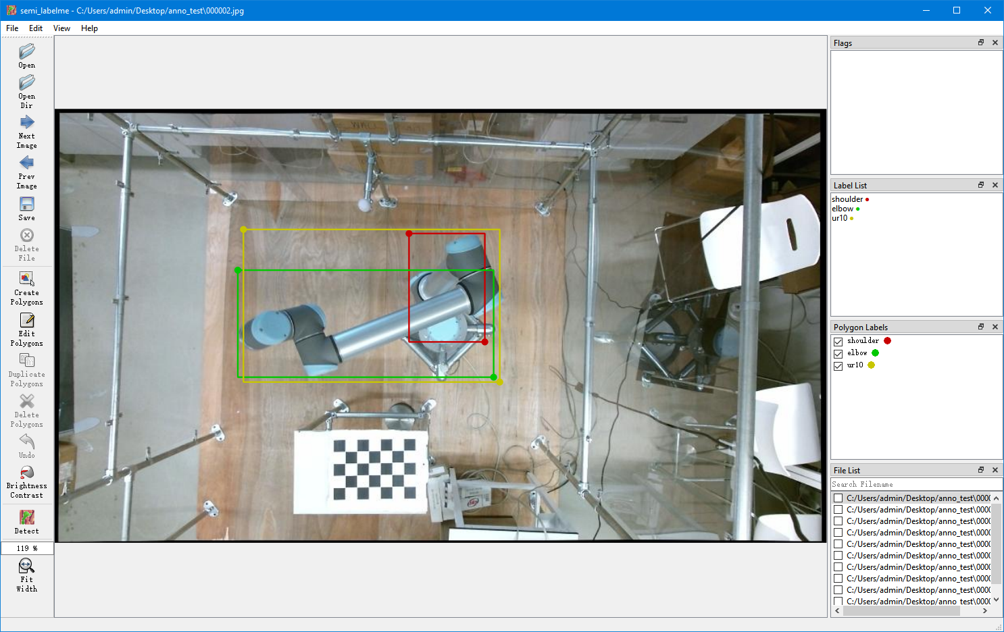
Task: Click green color dot beside elbow polygon label
Action: click(875, 353)
